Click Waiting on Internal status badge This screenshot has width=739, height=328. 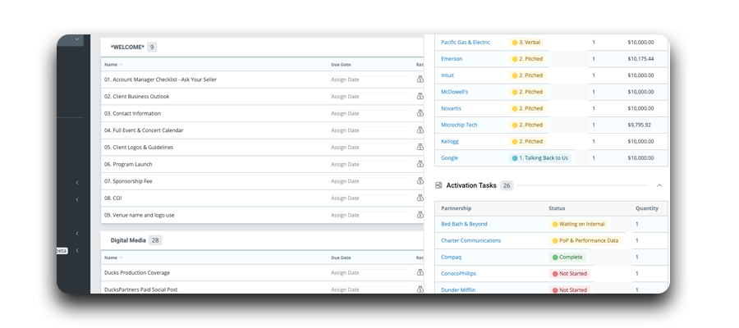point(578,224)
